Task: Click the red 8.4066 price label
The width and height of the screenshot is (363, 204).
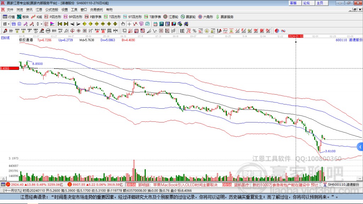Action: click(10, 68)
